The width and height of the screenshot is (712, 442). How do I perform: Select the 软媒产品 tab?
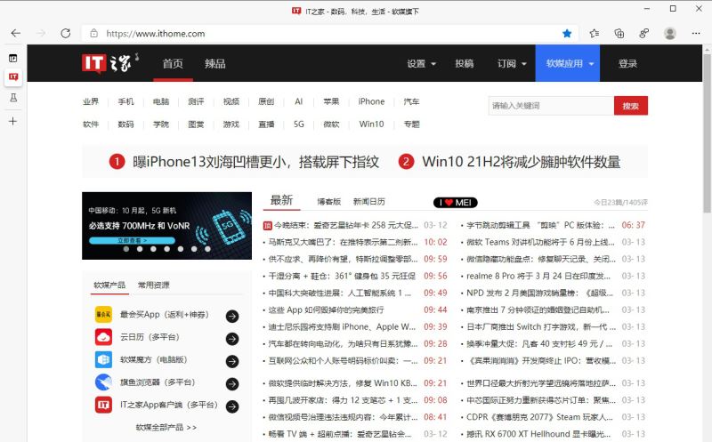tap(109, 285)
